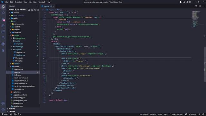
Task: Close the App.tsx editor tab
Action: pos(54,6)
